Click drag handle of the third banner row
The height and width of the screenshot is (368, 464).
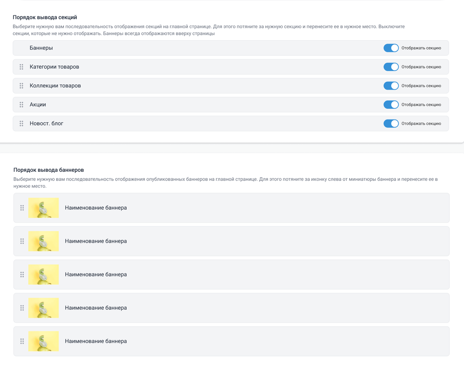click(x=22, y=274)
